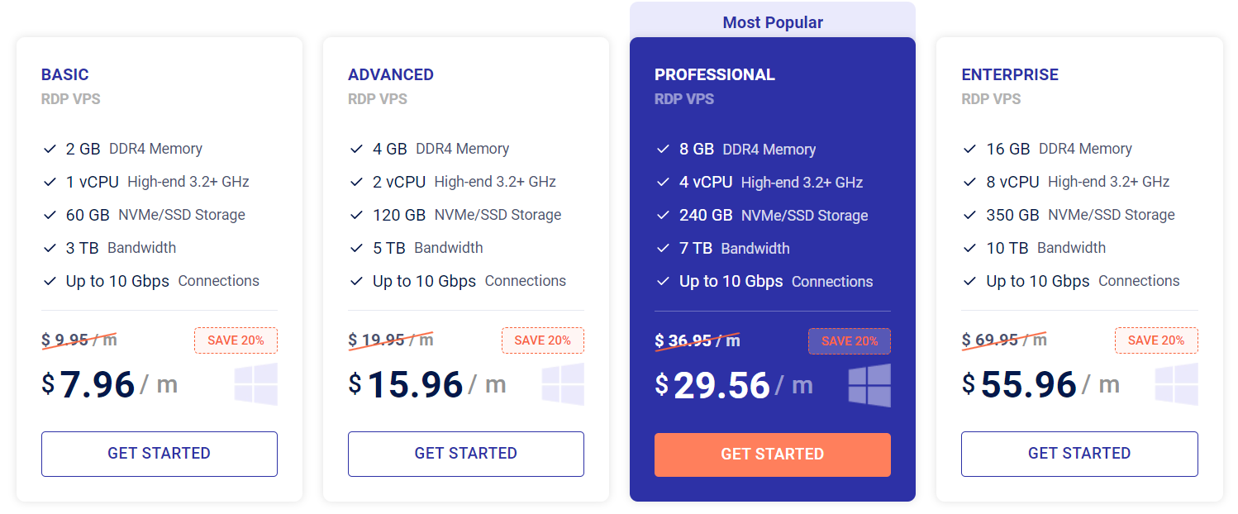
Task: Click the SAVE 20% badge on Advanced plan
Action: pyautogui.click(x=542, y=340)
